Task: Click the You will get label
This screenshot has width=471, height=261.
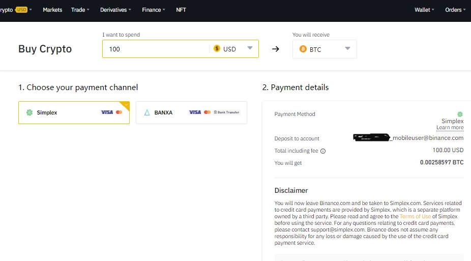Action: [288, 163]
